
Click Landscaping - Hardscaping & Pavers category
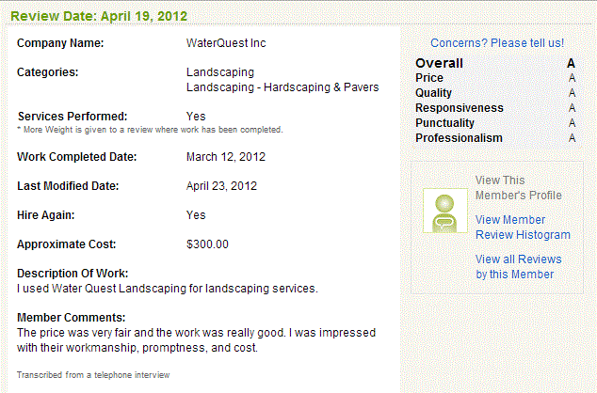point(282,87)
